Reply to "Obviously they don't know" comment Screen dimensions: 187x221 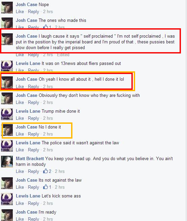point(33,102)
